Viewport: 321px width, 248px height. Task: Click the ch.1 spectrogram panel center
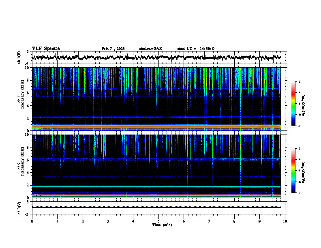156,99
